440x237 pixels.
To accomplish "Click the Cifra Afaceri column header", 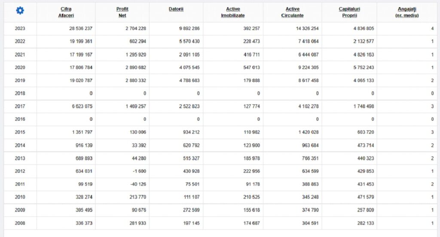I will pyautogui.click(x=66, y=12).
